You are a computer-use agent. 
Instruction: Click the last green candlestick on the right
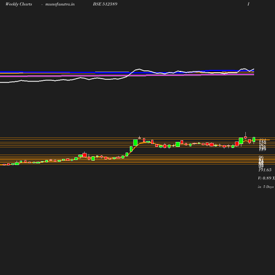[254, 140]
